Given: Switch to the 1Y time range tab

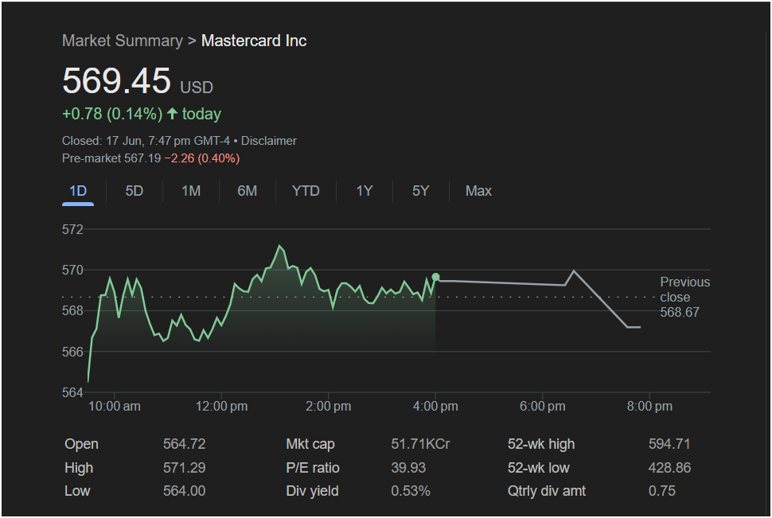Looking at the screenshot, I should click(365, 191).
